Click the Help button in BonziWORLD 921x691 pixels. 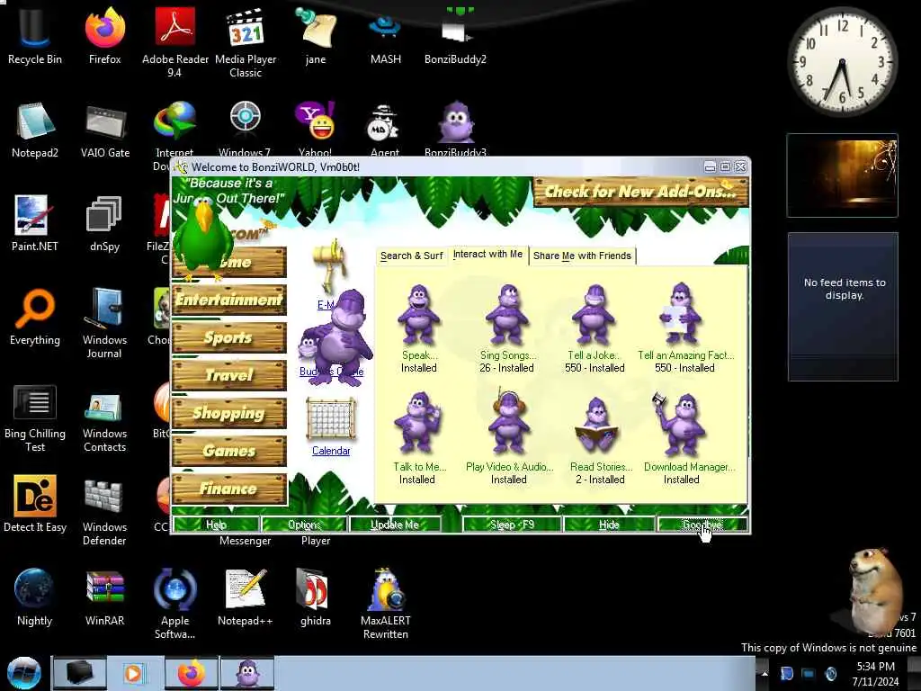(x=216, y=525)
